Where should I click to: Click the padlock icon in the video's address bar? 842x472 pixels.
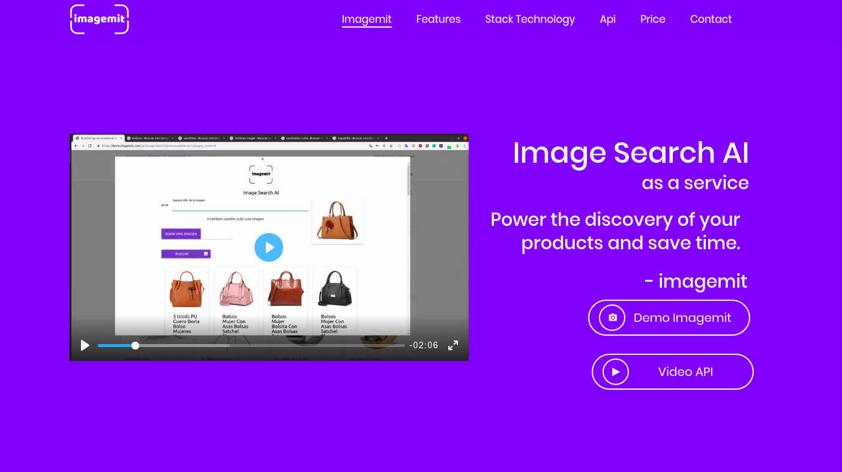(98, 146)
